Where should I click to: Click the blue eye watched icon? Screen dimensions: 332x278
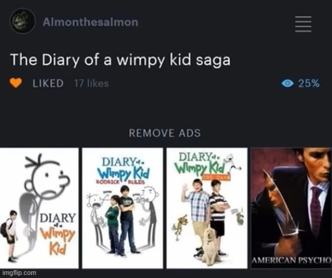(288, 83)
